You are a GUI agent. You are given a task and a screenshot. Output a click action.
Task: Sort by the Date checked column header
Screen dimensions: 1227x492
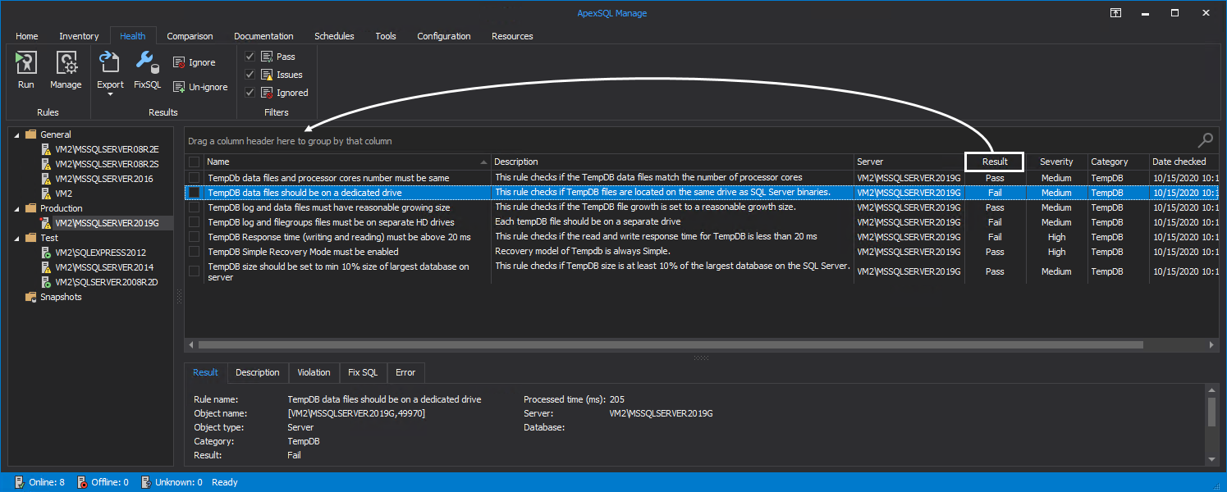(1184, 162)
